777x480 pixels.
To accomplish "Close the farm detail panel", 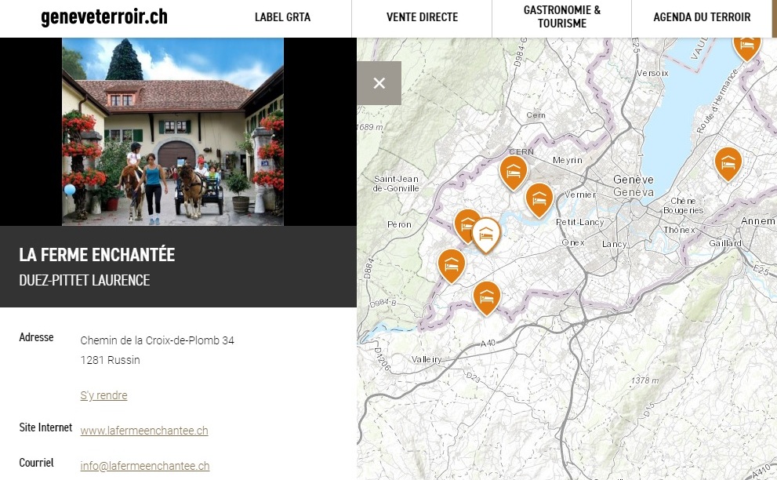I will 379,83.
